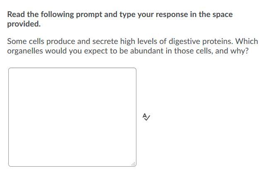The width and height of the screenshot is (262, 177).
Task: Click the word 'provided.' in bold heading
Action: click(x=24, y=24)
